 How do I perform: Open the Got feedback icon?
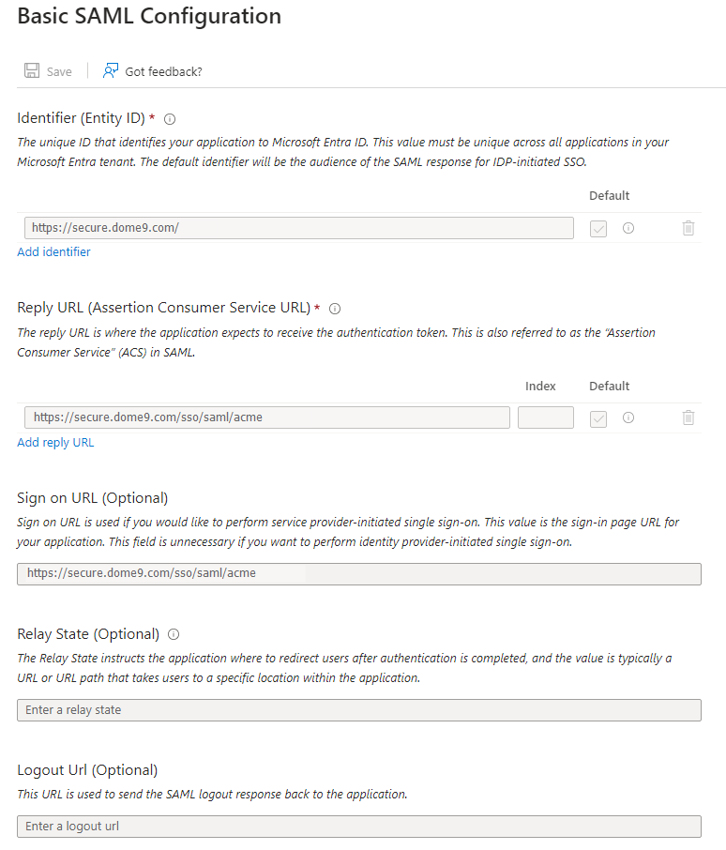pos(111,71)
